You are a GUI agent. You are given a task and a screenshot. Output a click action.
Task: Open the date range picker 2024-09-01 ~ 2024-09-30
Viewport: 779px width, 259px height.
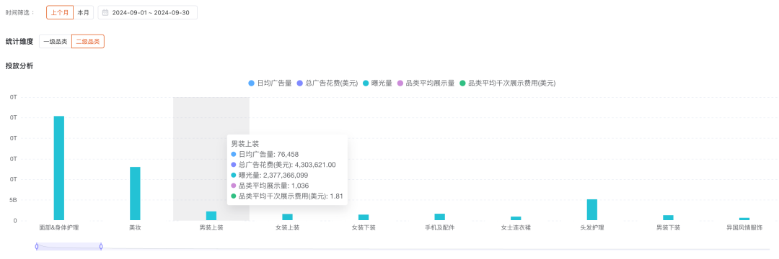coord(148,12)
